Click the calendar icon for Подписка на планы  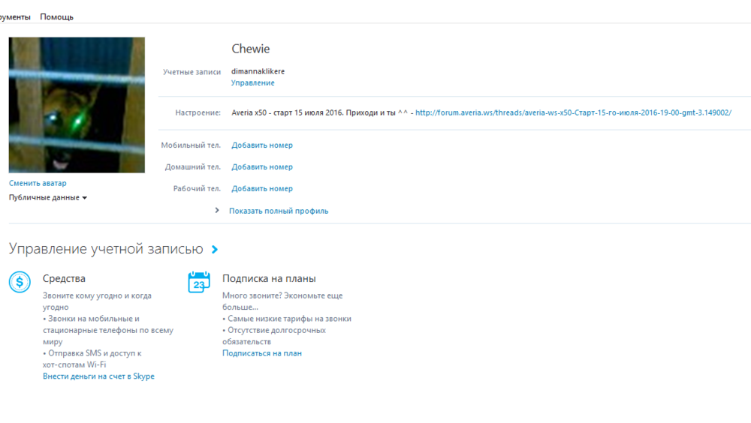tap(198, 282)
